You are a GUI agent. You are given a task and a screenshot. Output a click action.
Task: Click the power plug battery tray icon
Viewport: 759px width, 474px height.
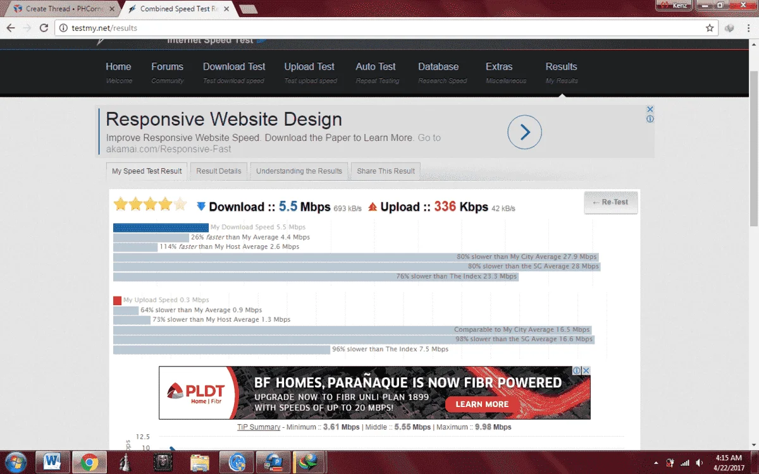pyautogui.click(x=670, y=463)
